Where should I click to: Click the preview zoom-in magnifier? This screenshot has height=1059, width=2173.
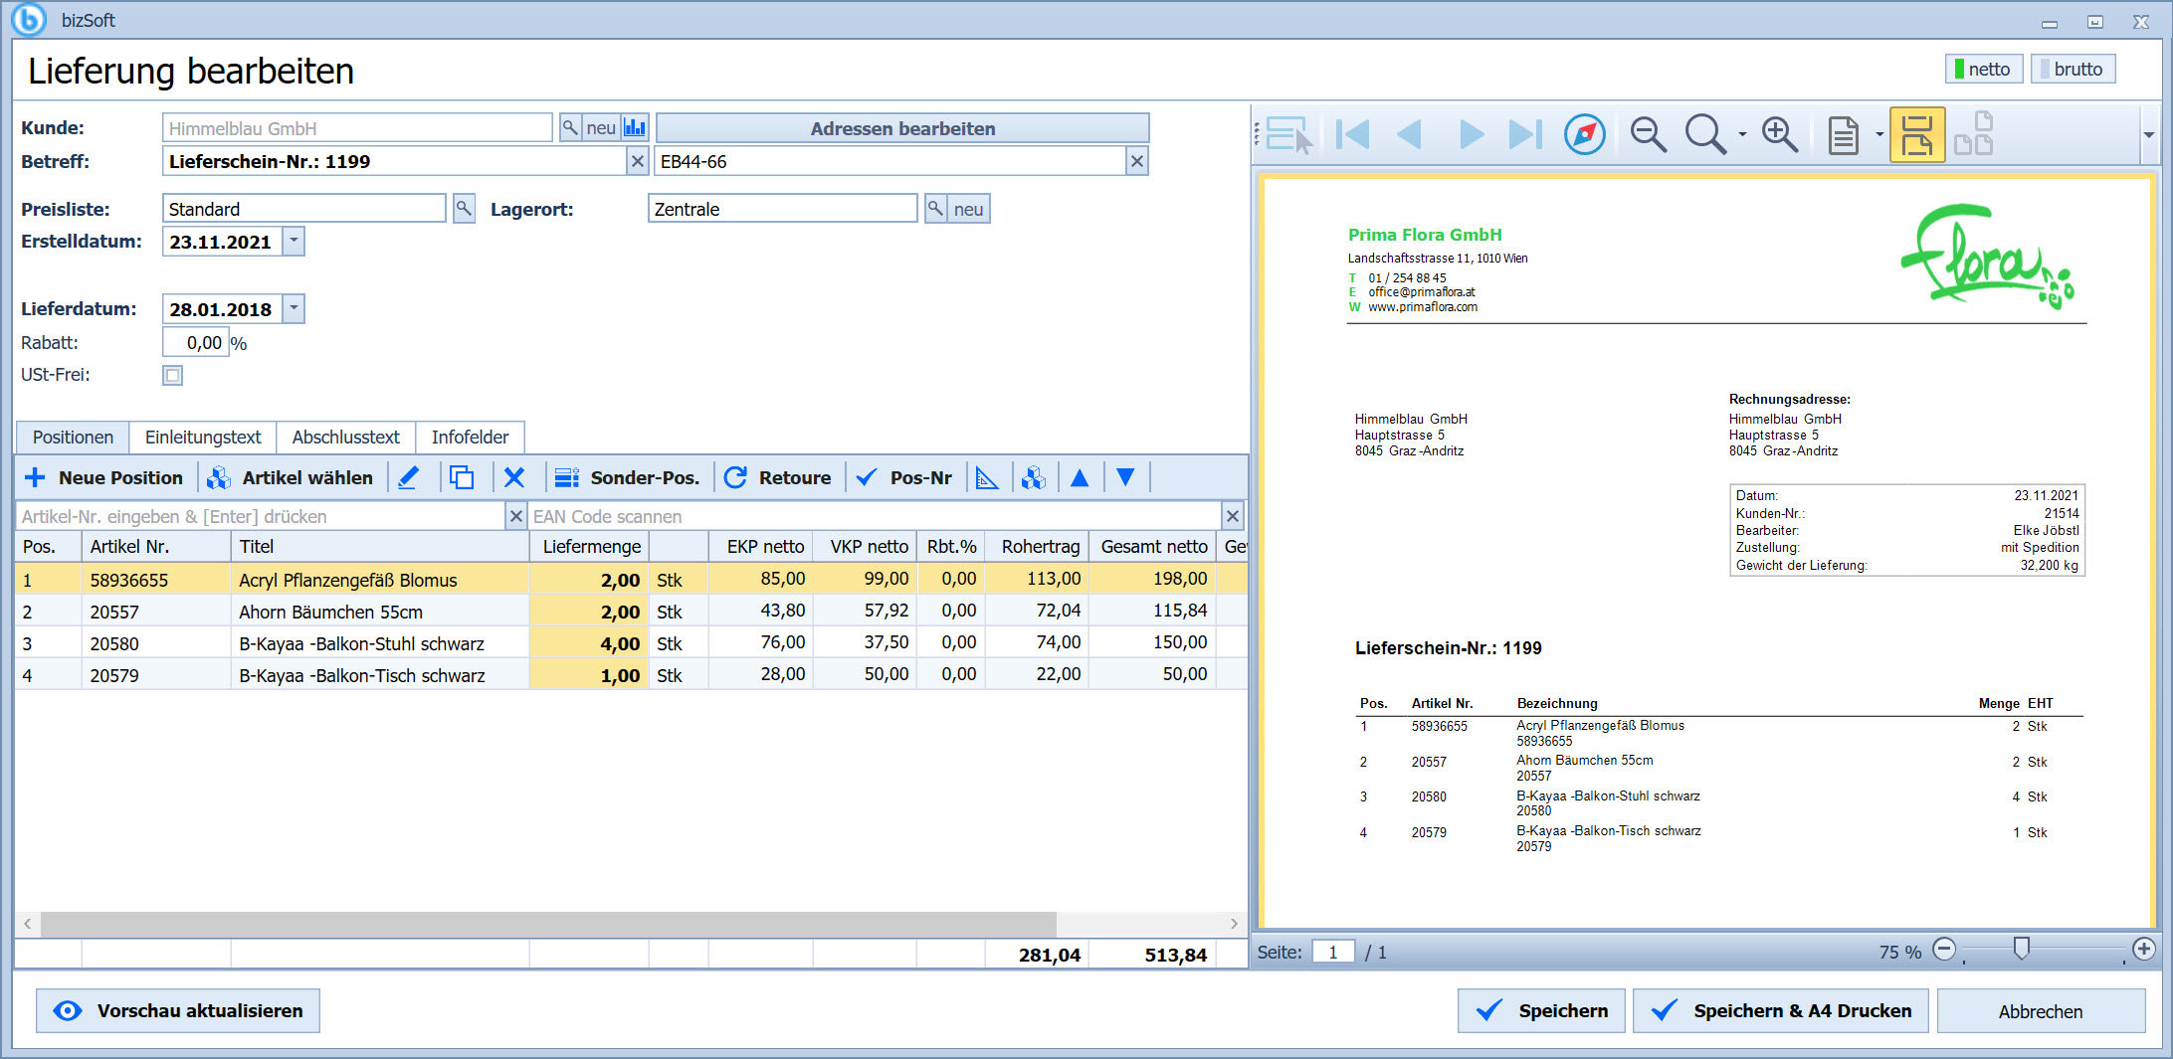click(x=1779, y=134)
